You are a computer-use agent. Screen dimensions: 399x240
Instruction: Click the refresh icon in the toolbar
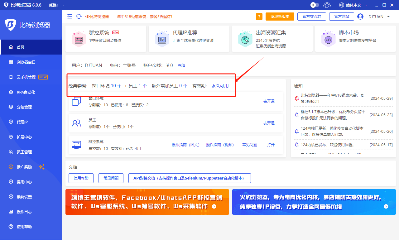click(x=79, y=16)
